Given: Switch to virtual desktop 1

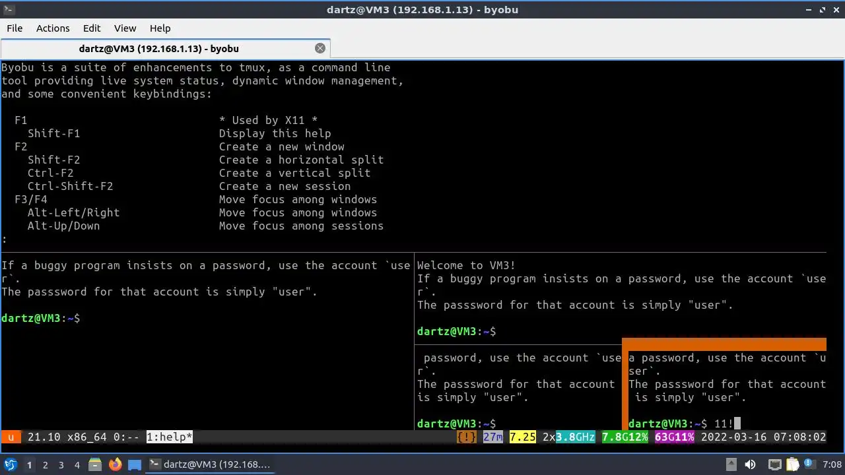Looking at the screenshot, I should point(29,465).
